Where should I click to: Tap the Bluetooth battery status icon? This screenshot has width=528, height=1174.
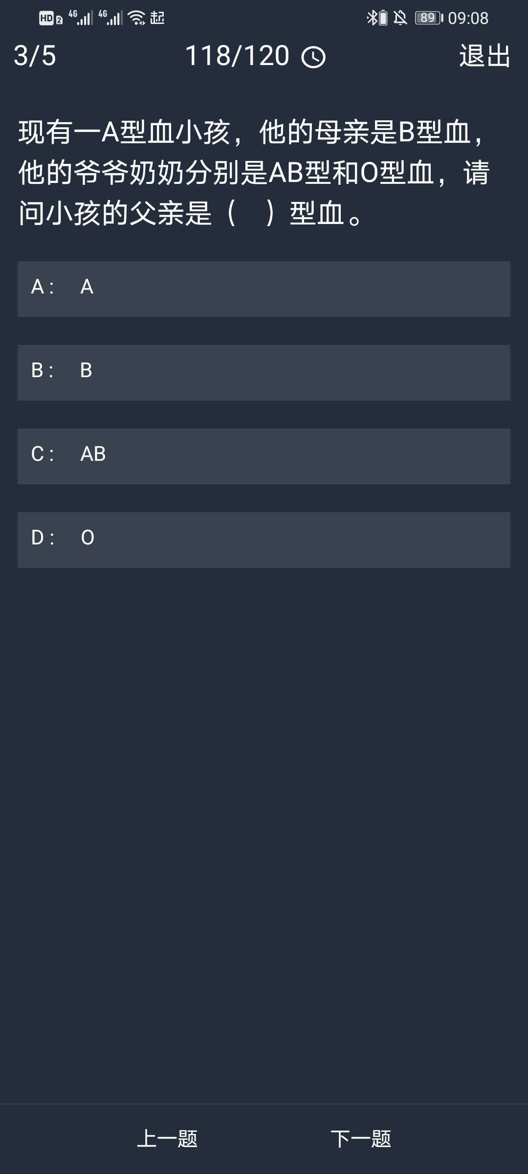(377, 18)
